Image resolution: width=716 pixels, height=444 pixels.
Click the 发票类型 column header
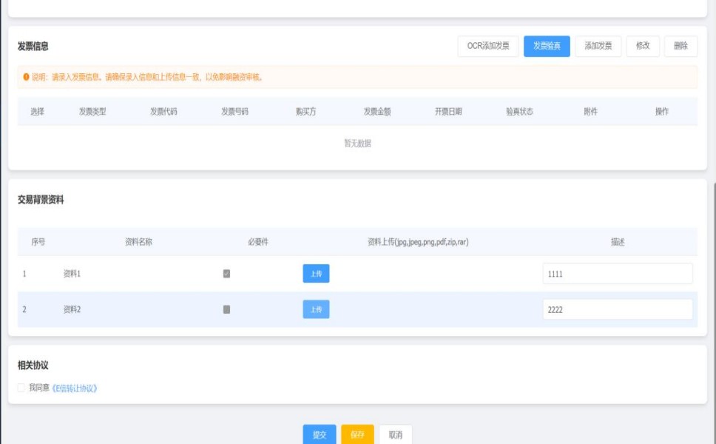[92, 112]
